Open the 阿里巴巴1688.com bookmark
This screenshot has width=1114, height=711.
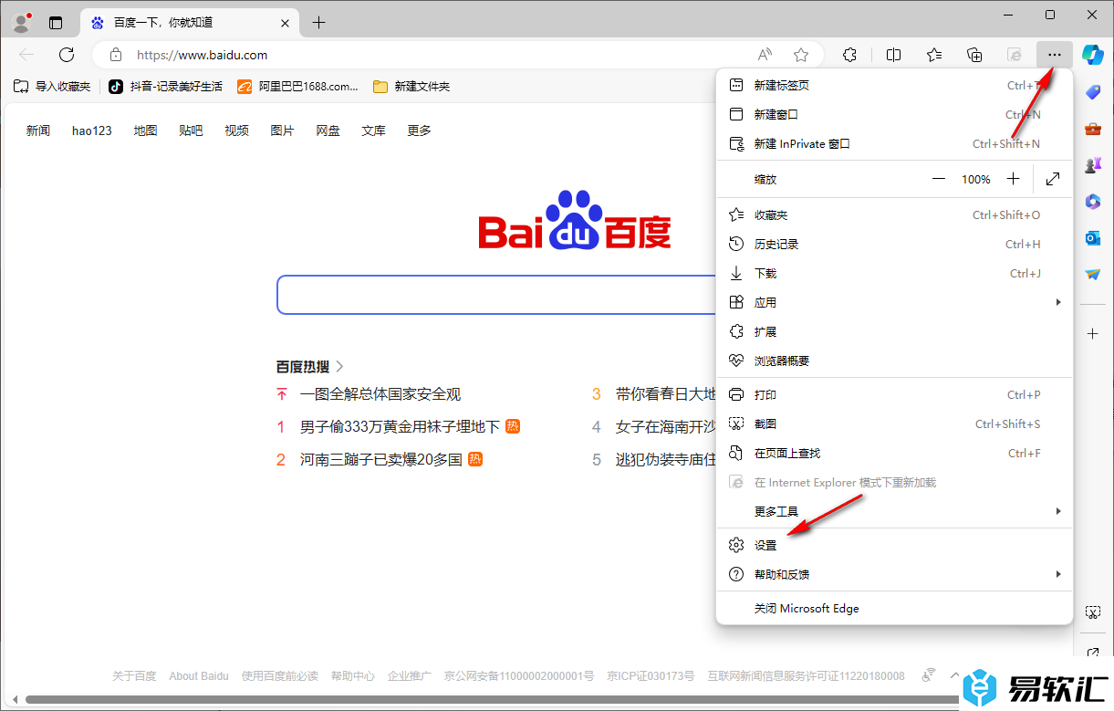(x=297, y=87)
